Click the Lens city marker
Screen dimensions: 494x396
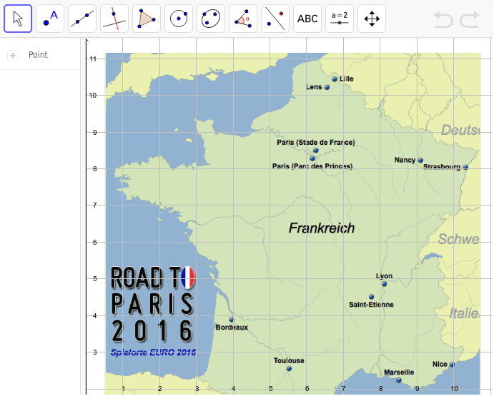coord(327,88)
